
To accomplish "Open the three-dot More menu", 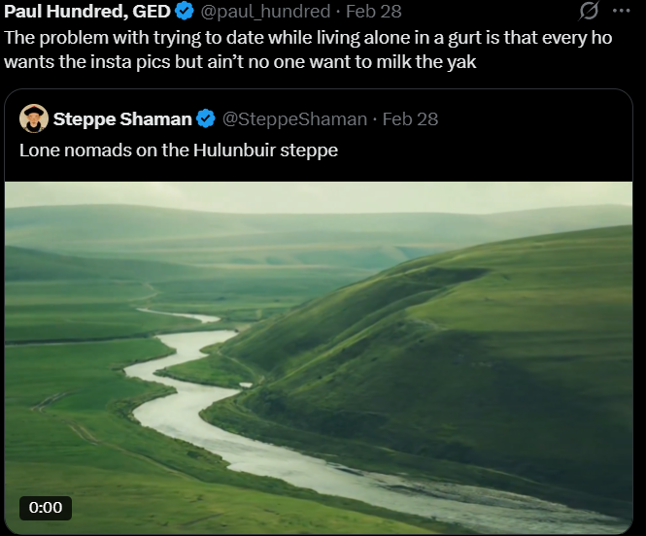I will 622,11.
